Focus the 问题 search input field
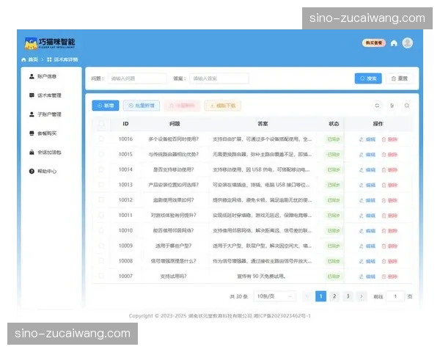This screenshot has height=352, width=440. 137,78
